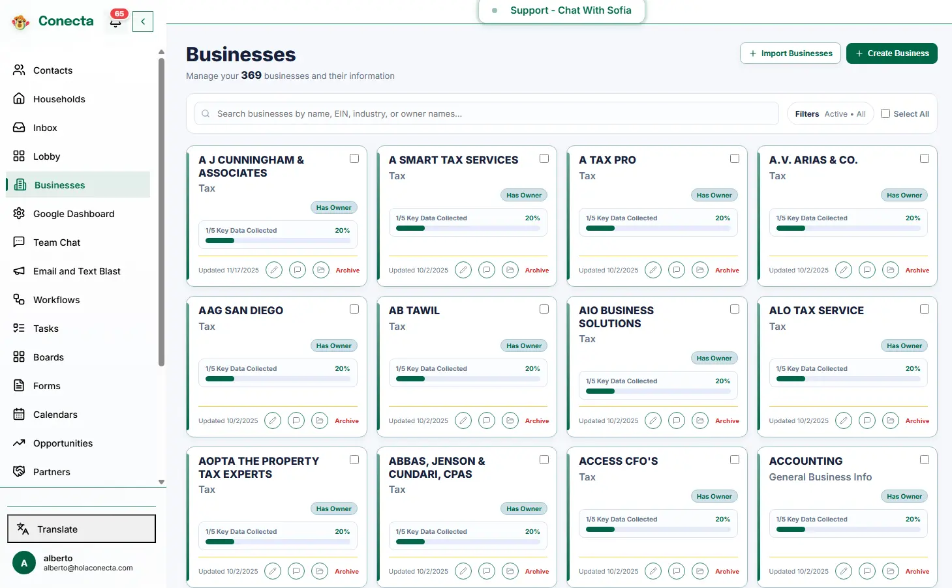
Task: Open Workflows in the sidebar
Action: coord(56,300)
